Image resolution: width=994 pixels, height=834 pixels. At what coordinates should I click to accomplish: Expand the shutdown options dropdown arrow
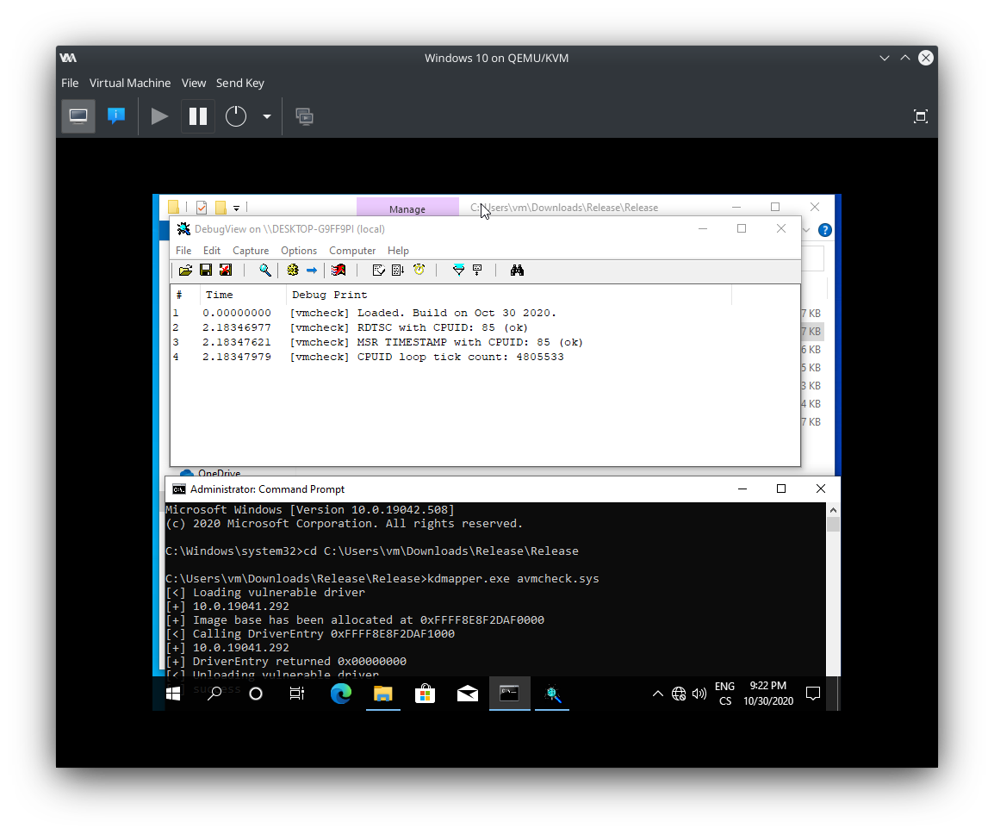pos(267,116)
